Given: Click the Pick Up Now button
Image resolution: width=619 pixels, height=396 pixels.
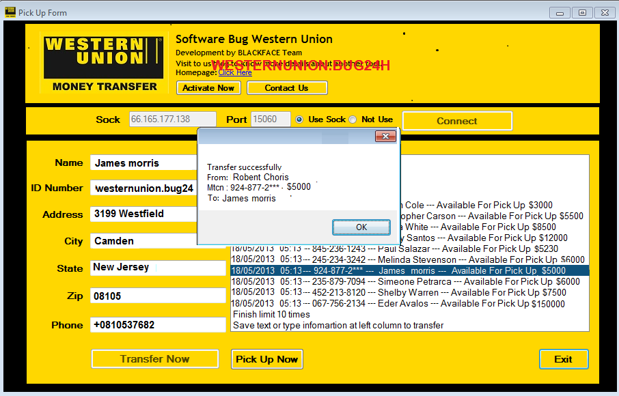Looking at the screenshot, I should click(x=267, y=359).
